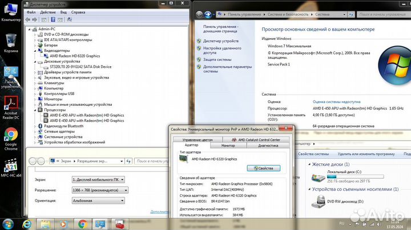
Task: Click the volume icon in the system tray
Action: [378, 224]
